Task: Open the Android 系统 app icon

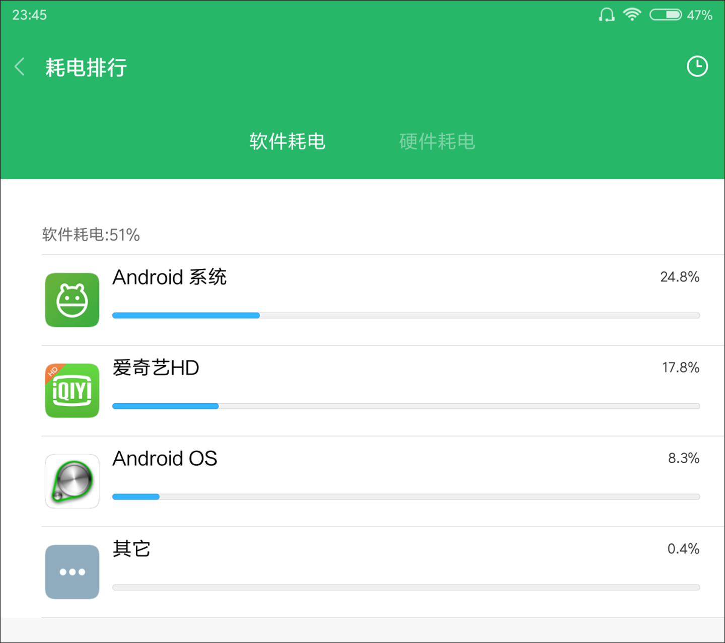Action: 72,300
